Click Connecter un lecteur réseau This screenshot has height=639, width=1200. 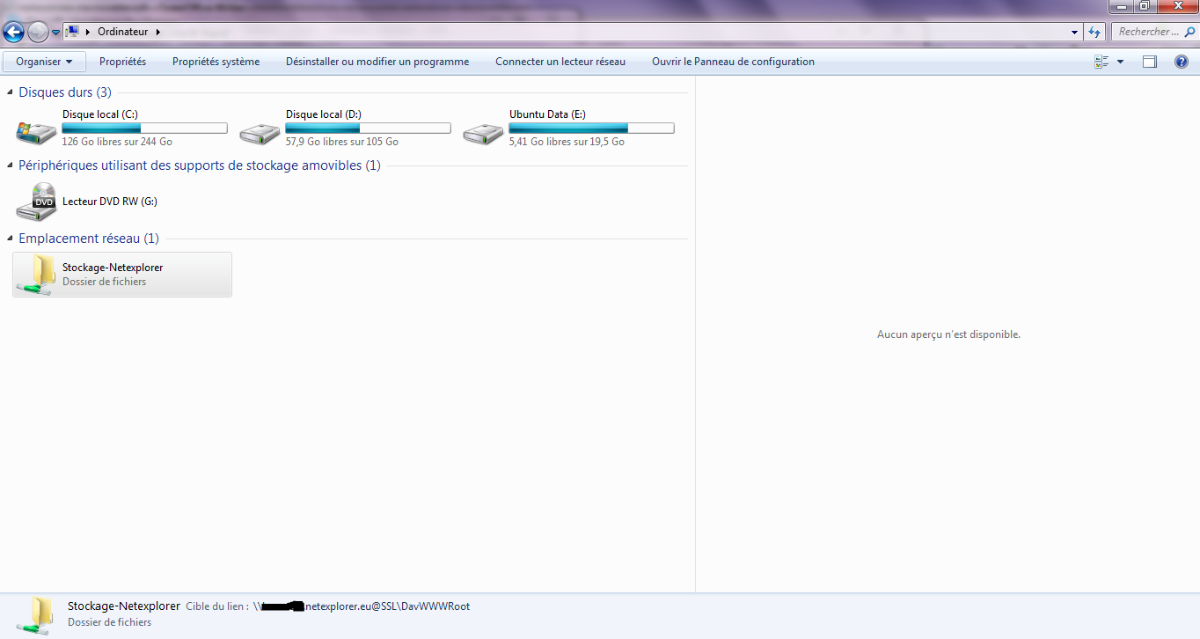[560, 62]
